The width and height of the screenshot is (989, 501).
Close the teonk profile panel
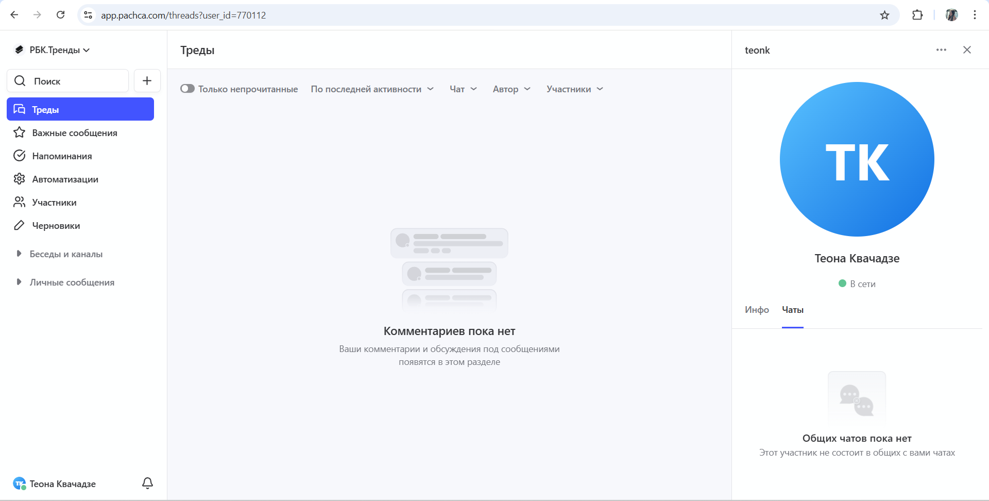pyautogui.click(x=967, y=50)
